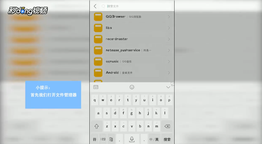
Task: Tap the f key
Action: pos(123,113)
